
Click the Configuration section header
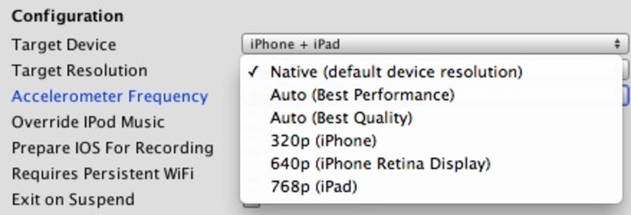pos(68,16)
